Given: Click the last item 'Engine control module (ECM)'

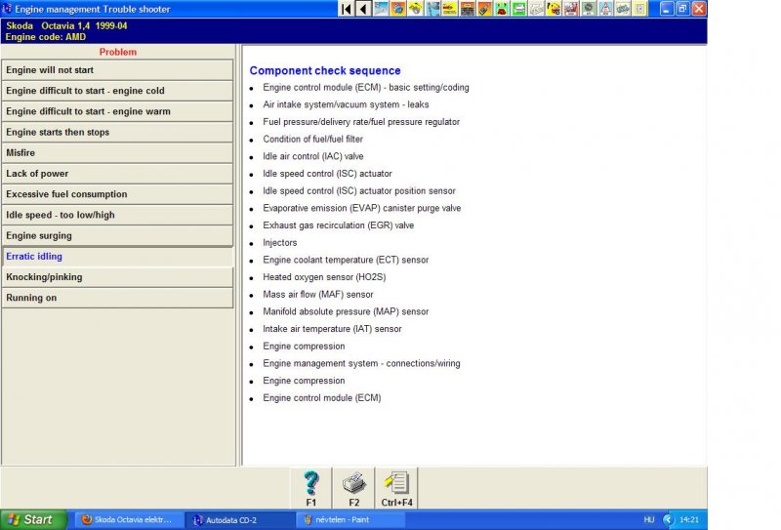Looking at the screenshot, I should point(322,398).
